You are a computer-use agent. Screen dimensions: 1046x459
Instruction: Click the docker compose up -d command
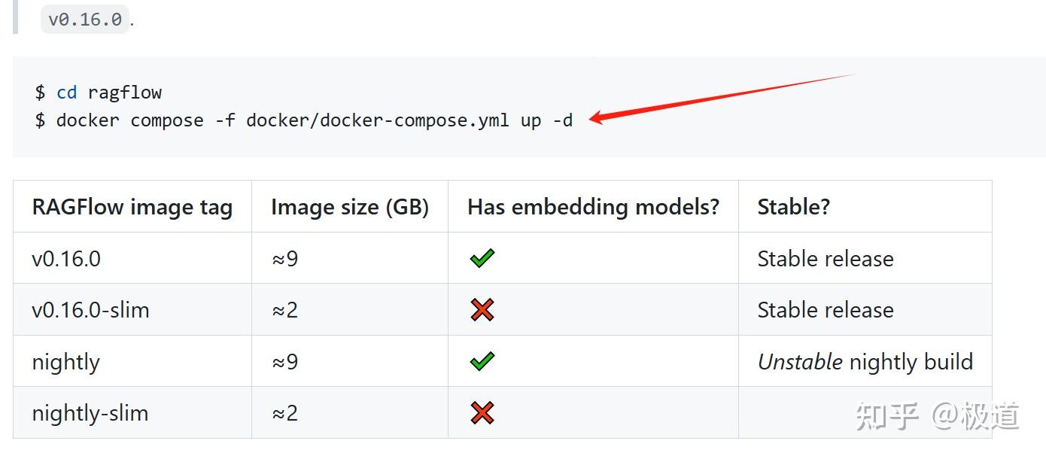point(314,120)
